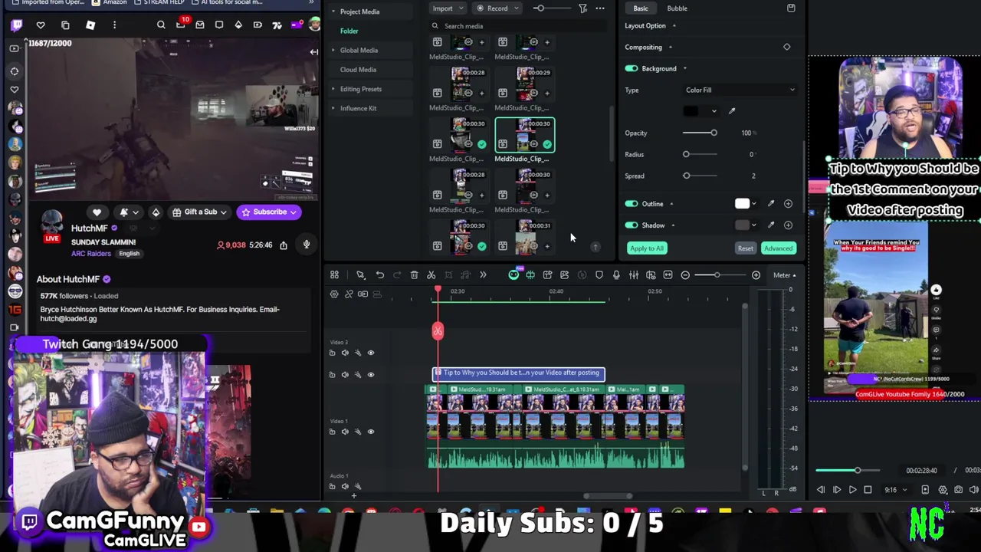Click Subscribe on HutchMF Twitch page
Viewport: 981px width, 552px height.
[269, 212]
